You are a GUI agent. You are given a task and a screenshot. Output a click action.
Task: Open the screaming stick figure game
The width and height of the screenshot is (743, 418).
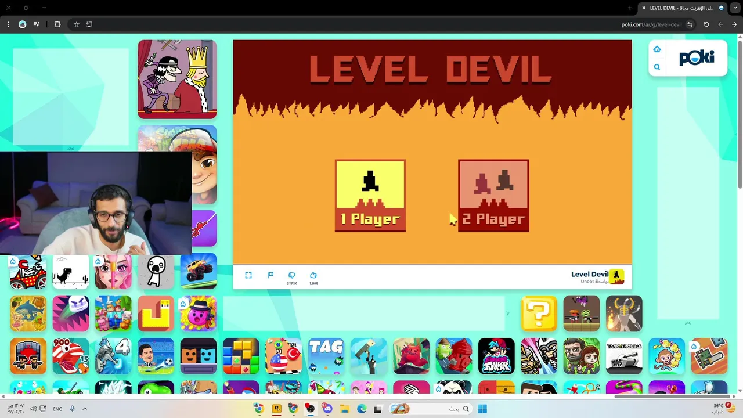click(x=156, y=271)
